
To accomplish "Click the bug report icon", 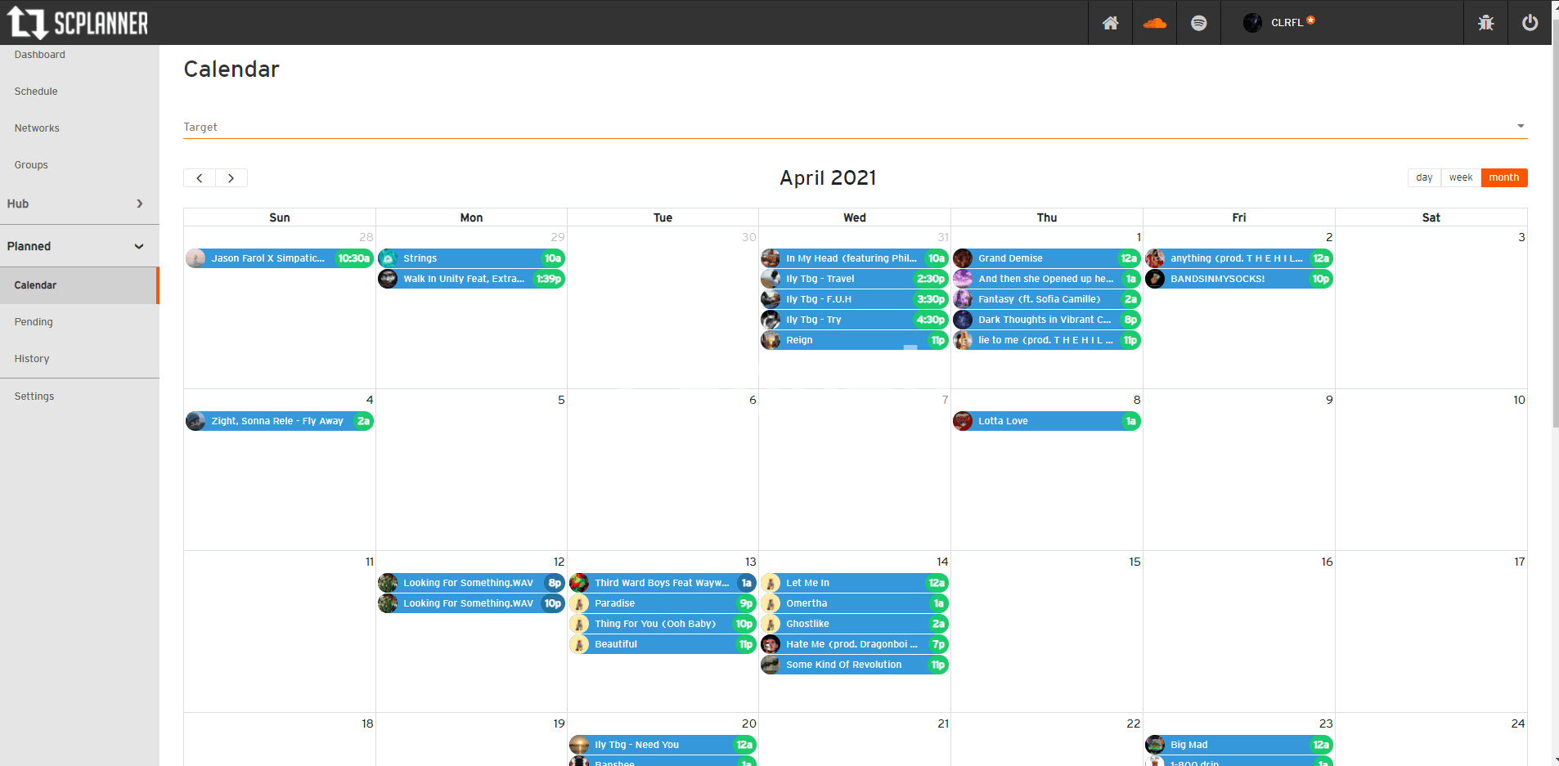I will click(x=1485, y=23).
